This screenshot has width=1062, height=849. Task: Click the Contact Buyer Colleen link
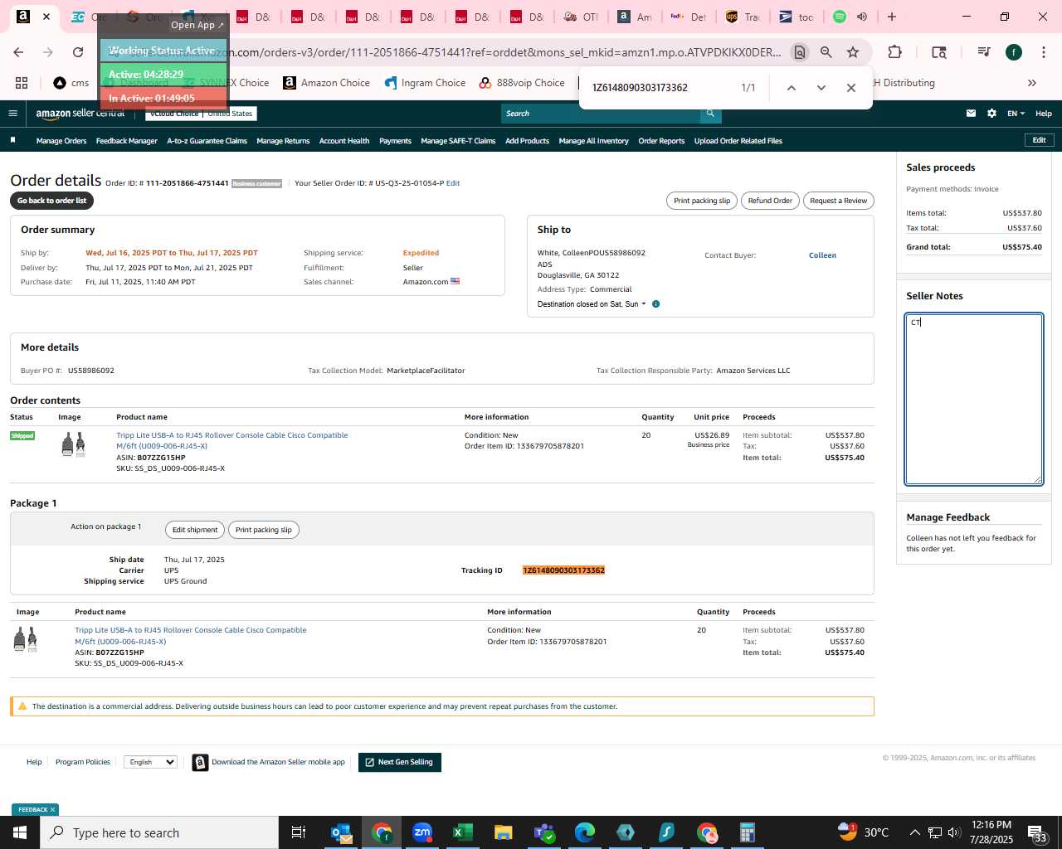click(x=822, y=255)
